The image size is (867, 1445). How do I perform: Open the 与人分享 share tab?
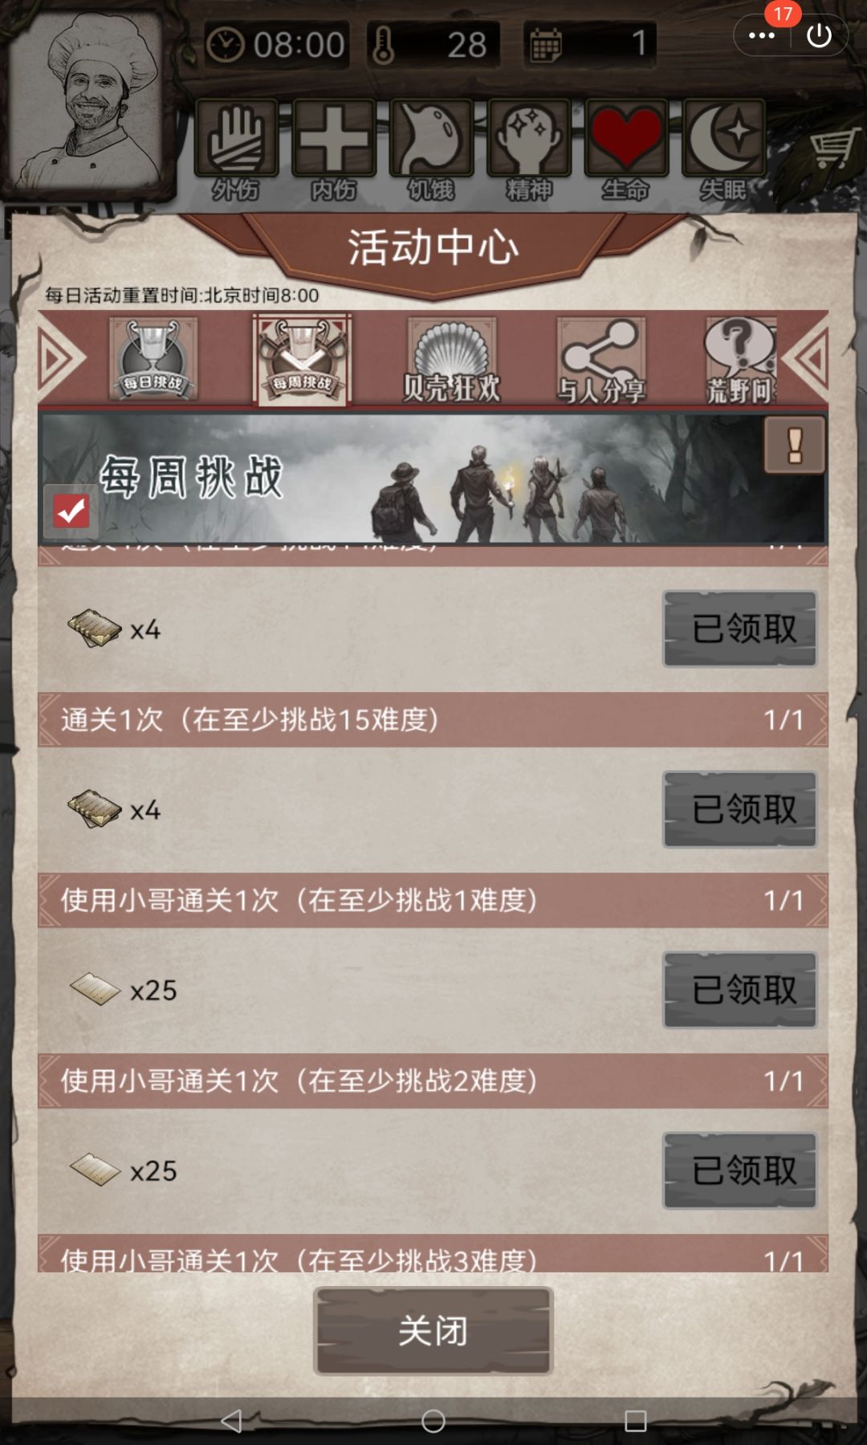601,360
